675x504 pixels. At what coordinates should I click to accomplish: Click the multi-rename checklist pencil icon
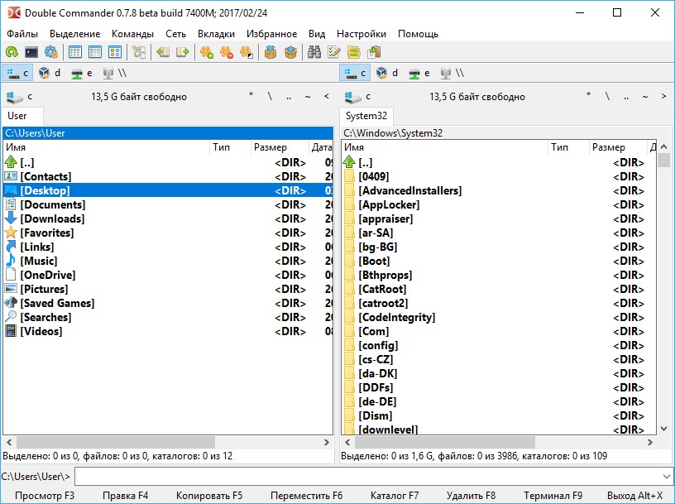pos(334,52)
